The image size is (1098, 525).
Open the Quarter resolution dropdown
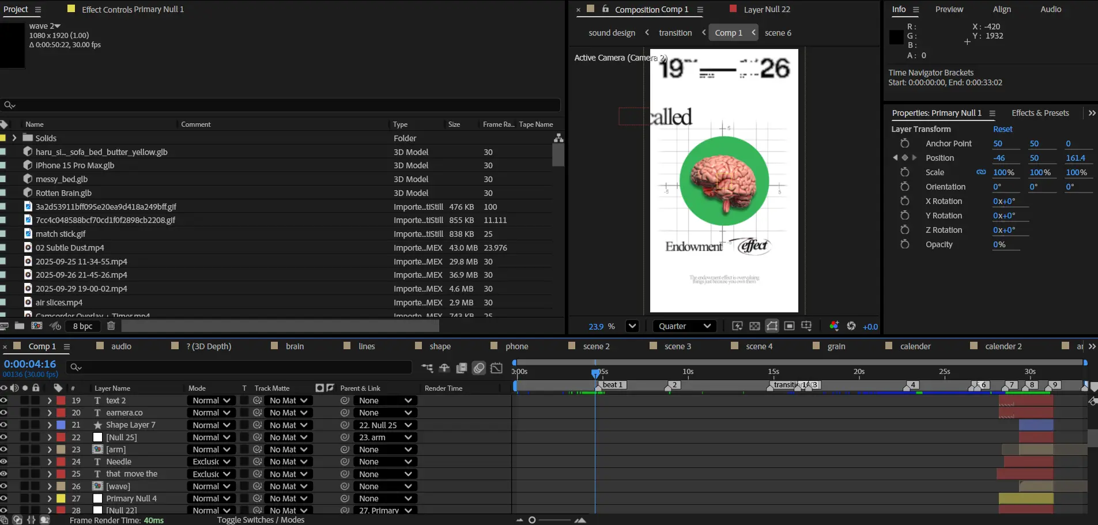tap(684, 326)
